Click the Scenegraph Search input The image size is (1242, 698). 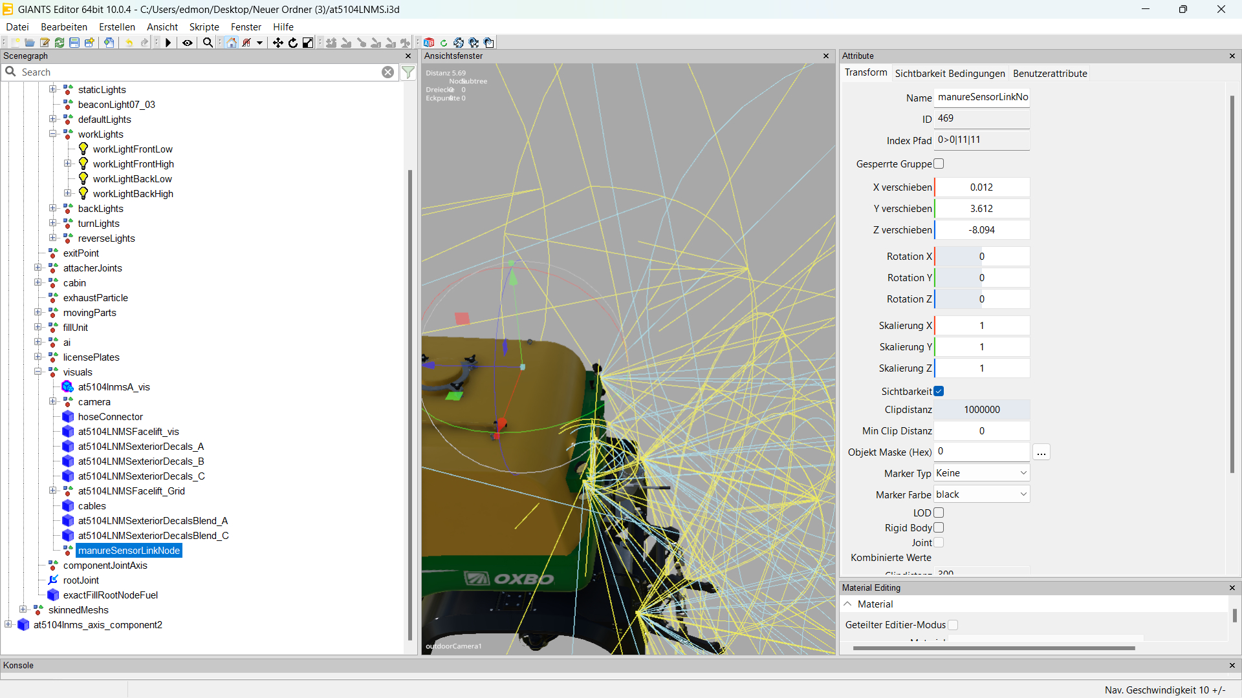199,72
